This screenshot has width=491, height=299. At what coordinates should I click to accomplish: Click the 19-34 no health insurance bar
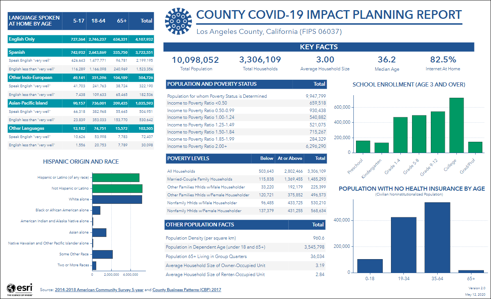404,245
